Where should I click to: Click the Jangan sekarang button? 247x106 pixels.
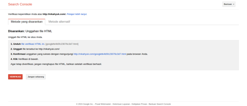(x=36, y=77)
